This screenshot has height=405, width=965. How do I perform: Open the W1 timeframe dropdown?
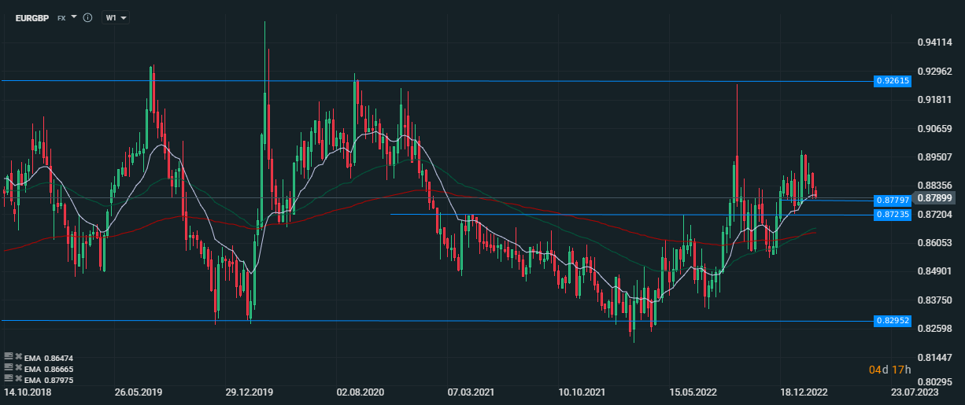tap(116, 17)
